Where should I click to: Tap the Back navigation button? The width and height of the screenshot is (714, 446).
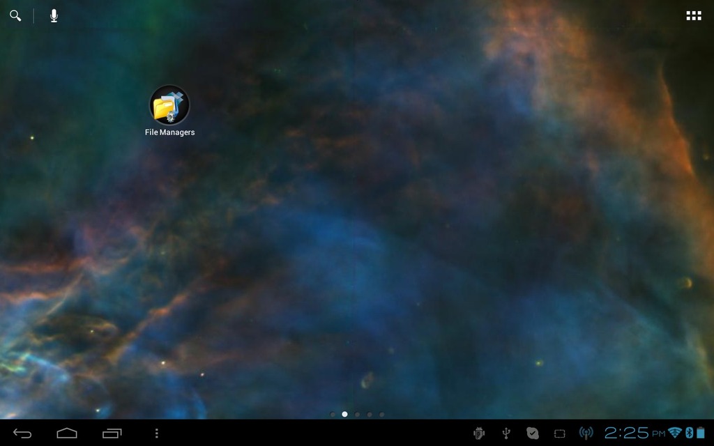click(22, 433)
